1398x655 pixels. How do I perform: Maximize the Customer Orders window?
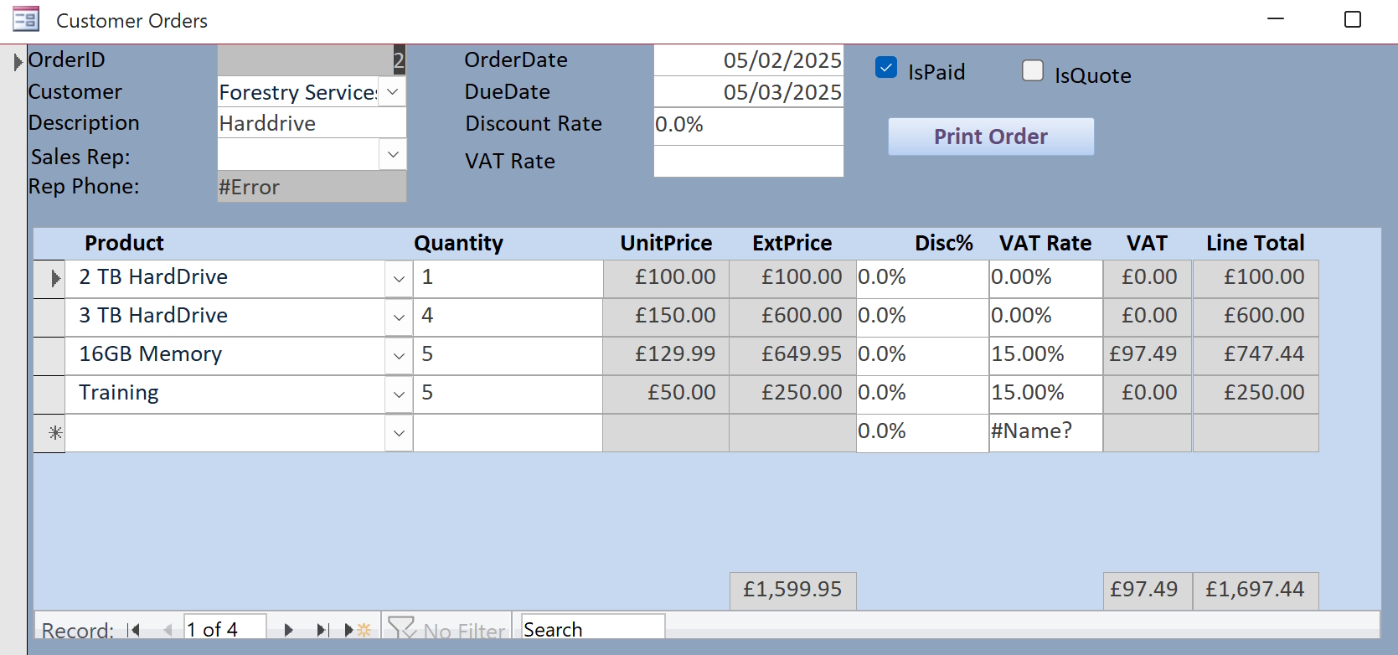[x=1352, y=19]
